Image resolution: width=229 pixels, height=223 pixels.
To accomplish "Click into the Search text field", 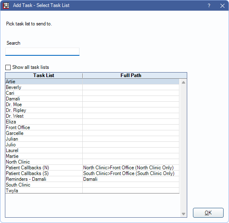I will (42, 52).
